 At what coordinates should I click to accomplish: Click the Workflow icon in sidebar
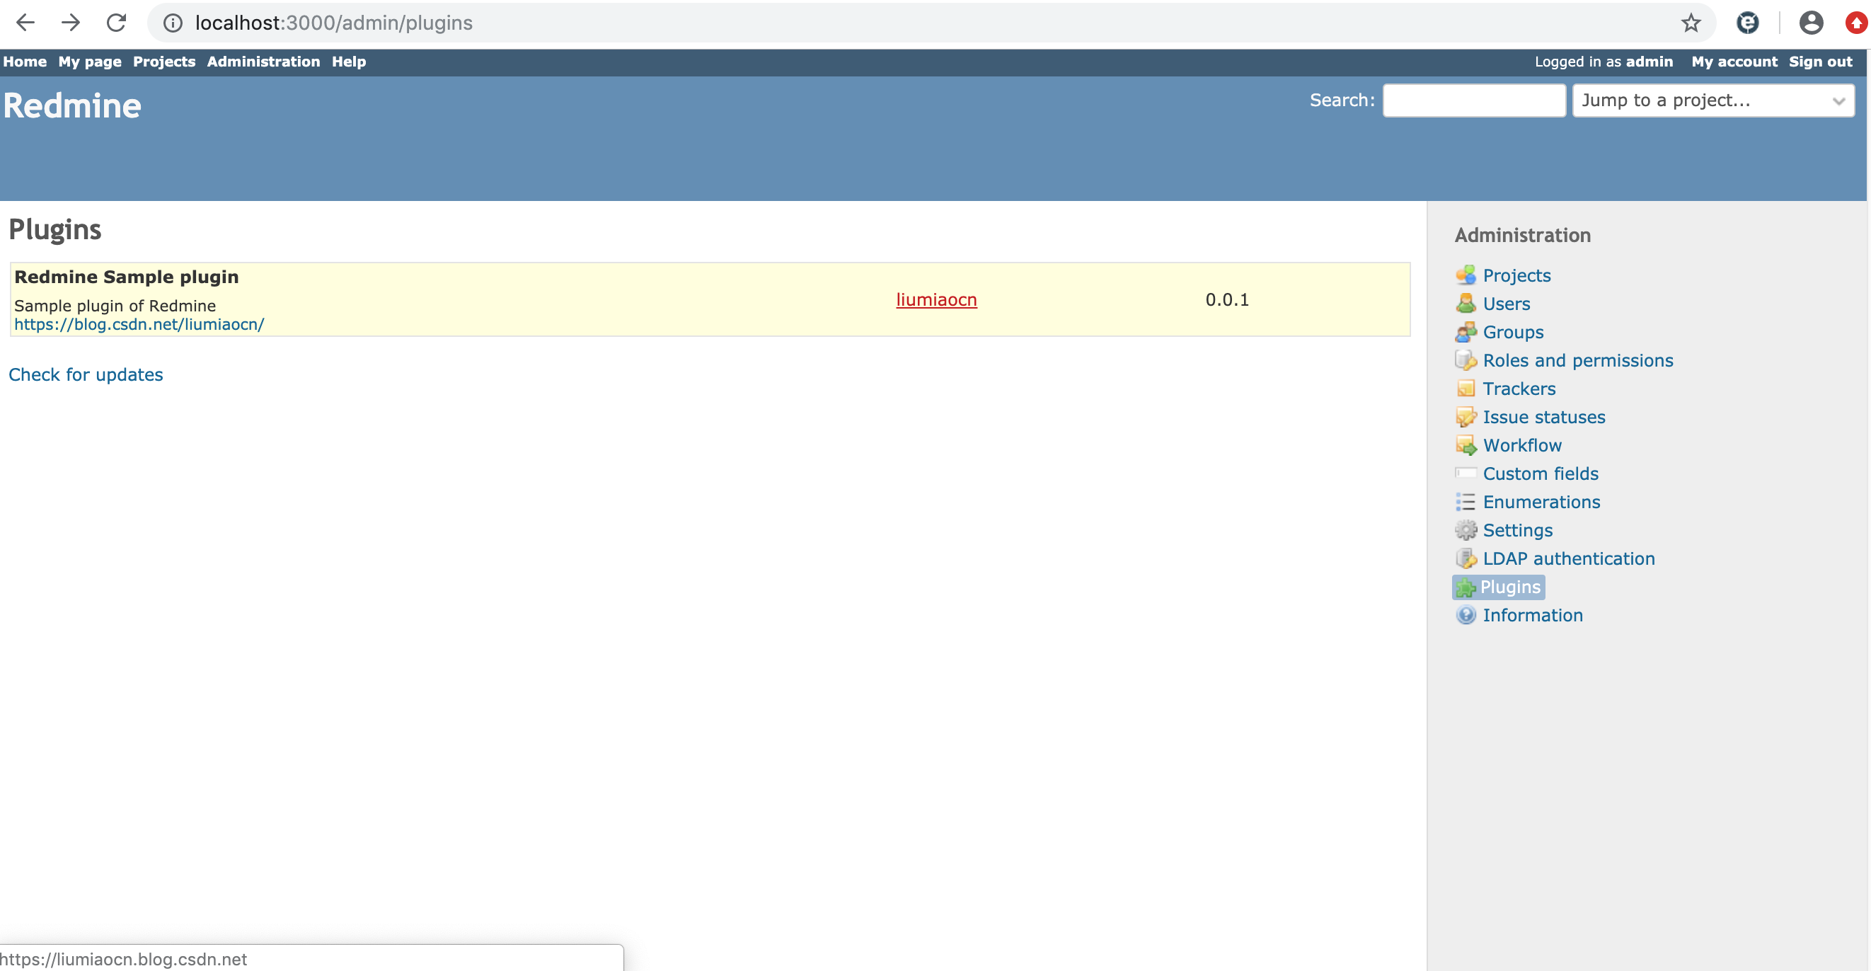point(1465,445)
